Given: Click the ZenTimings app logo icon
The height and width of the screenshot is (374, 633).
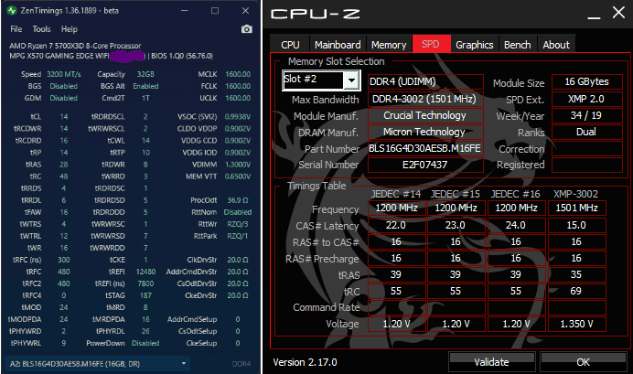Looking at the screenshot, I should click(x=12, y=11).
